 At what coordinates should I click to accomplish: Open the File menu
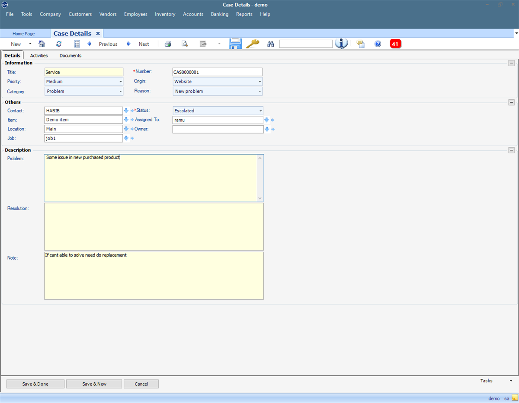point(10,14)
